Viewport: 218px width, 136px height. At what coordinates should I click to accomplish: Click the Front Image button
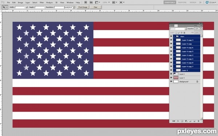(x=83, y=7)
